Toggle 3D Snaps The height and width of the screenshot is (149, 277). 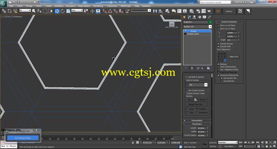[x=105, y=11]
